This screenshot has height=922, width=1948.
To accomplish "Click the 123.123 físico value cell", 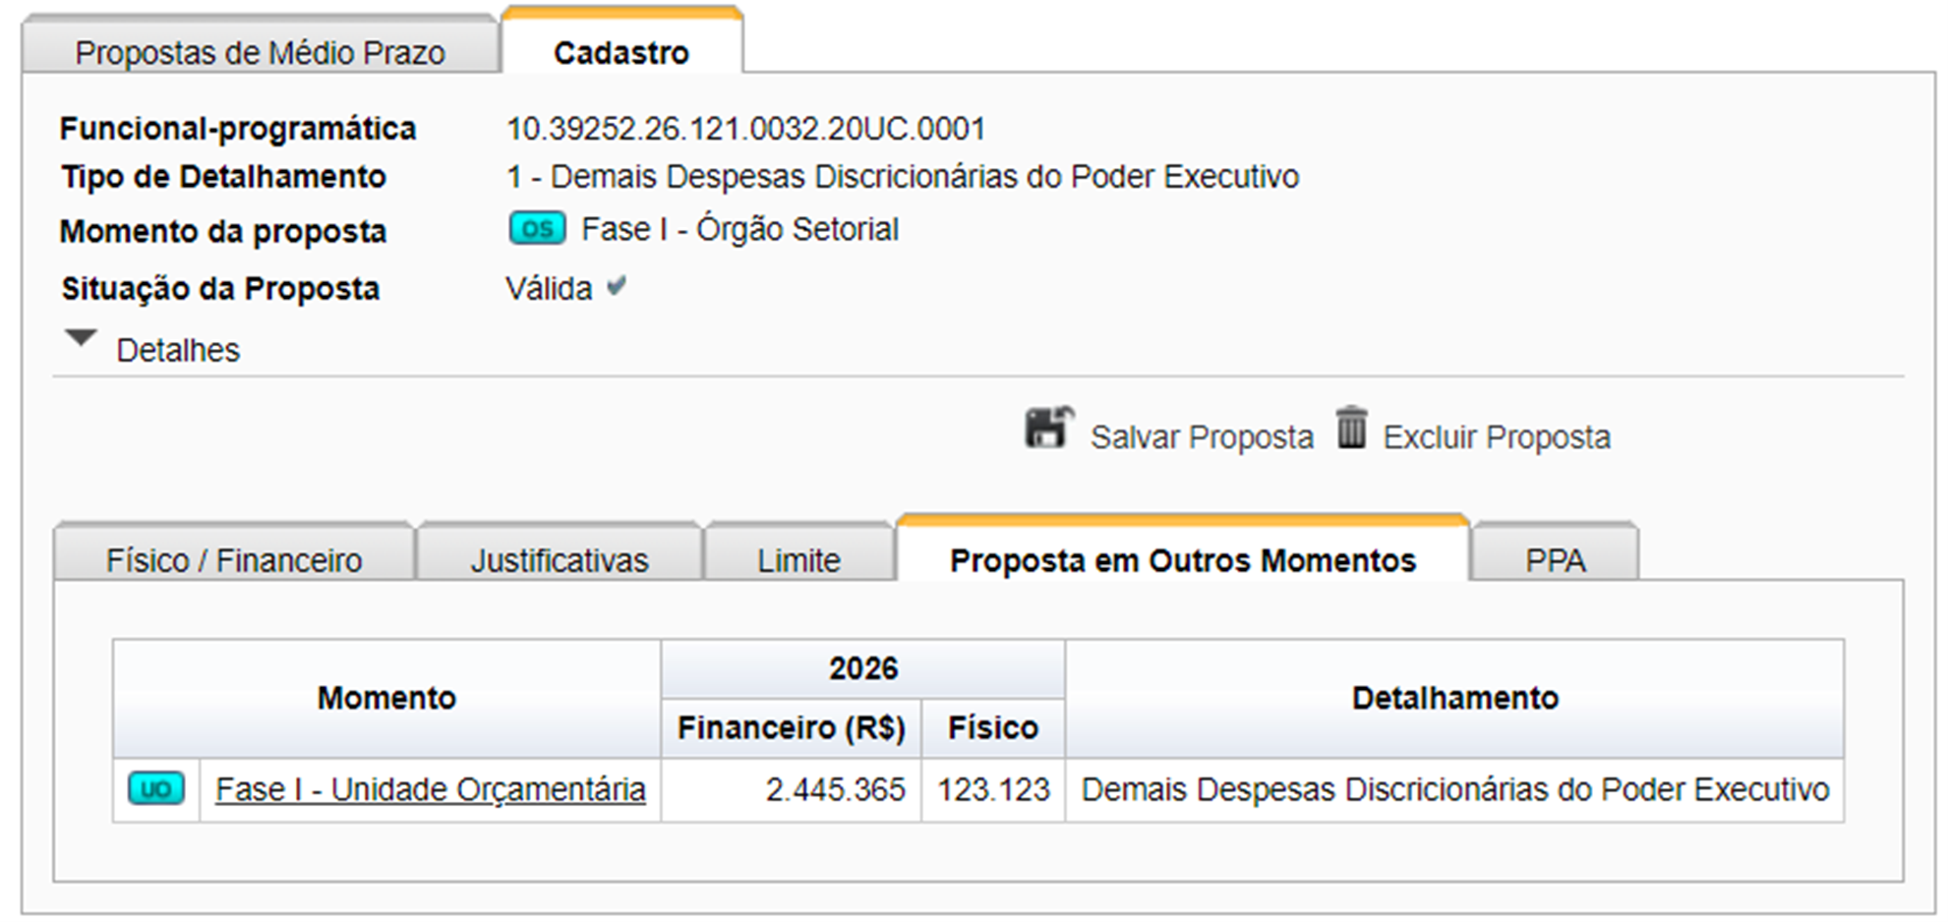I will 993,789.
